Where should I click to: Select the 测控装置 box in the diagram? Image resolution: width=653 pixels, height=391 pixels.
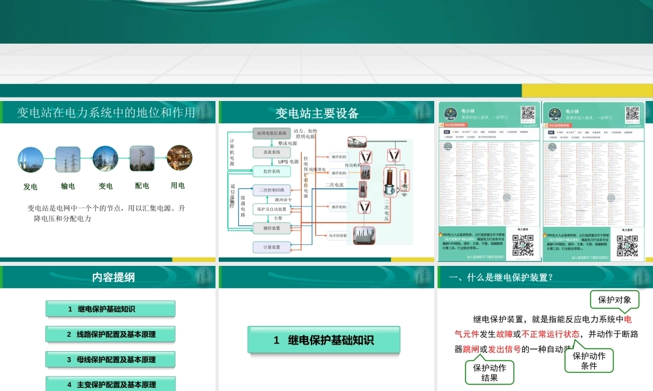tap(271, 228)
